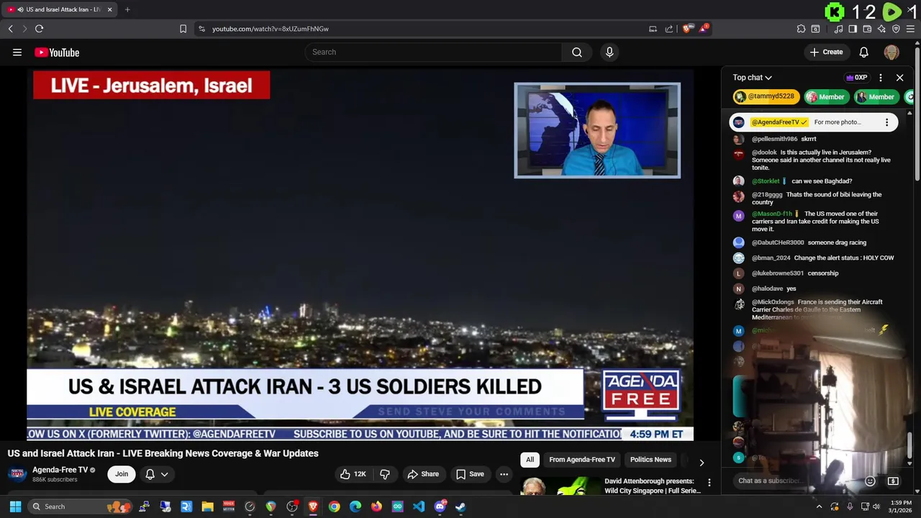This screenshot has height=518, width=921.
Task: Open the emoji picker in chat
Action: tap(870, 481)
